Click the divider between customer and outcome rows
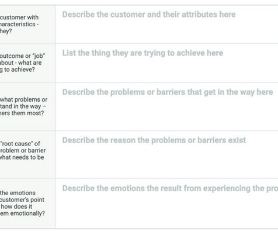 tap(139, 44)
